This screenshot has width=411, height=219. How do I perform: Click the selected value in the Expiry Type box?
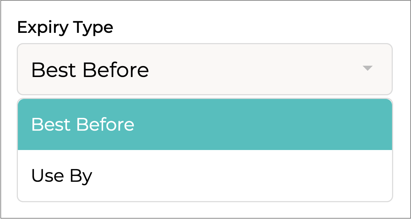(90, 70)
